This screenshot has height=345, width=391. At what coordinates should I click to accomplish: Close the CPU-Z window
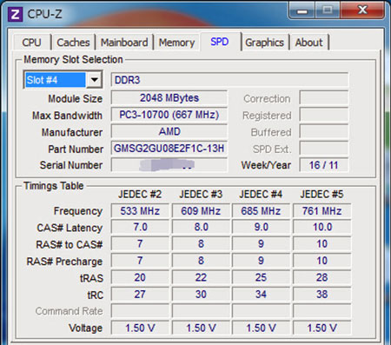pyautogui.click(x=362, y=10)
